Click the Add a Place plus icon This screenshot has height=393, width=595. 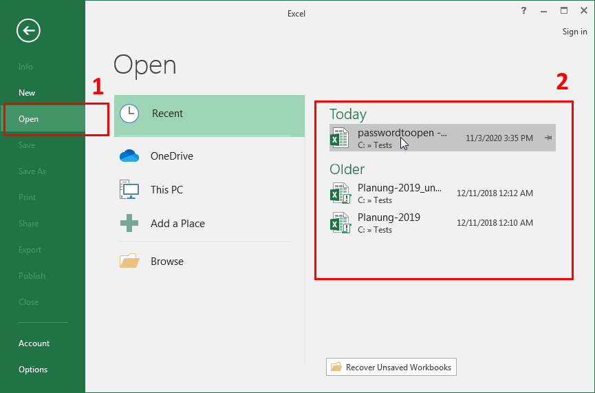point(129,223)
